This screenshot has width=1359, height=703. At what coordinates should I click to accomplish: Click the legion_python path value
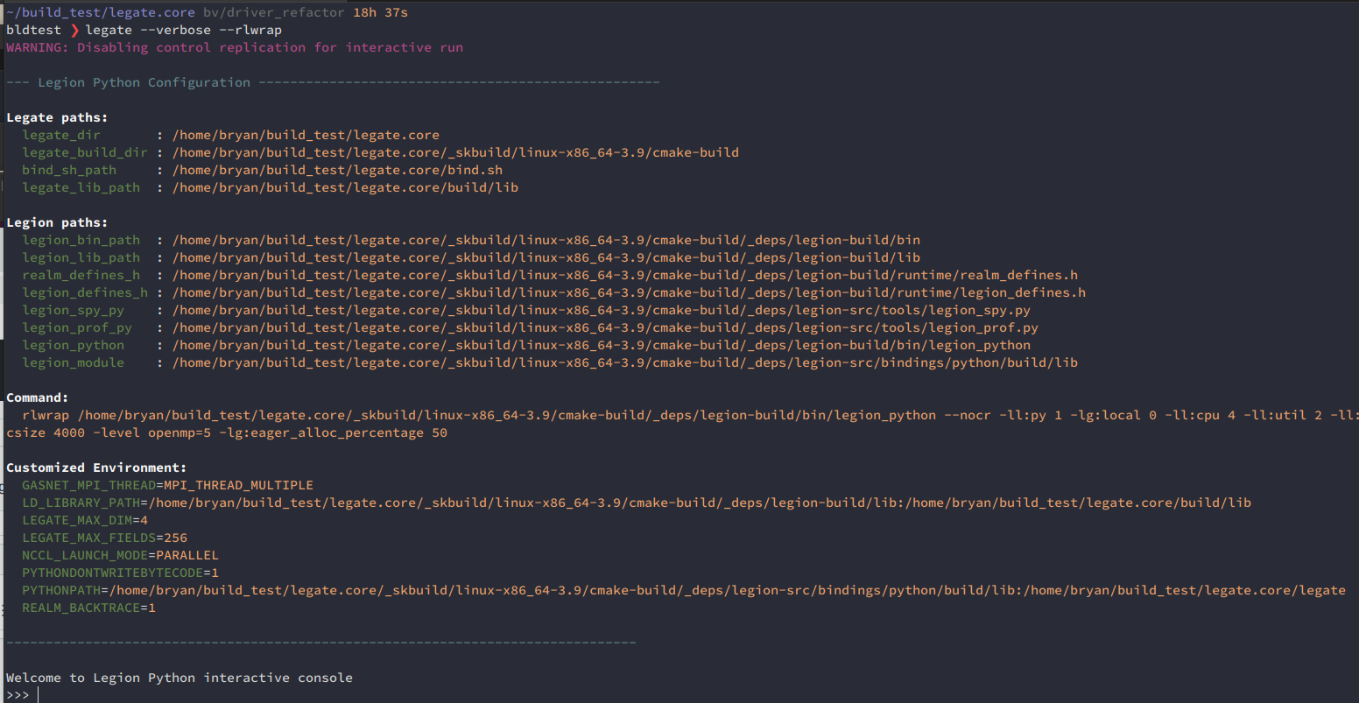coord(602,345)
